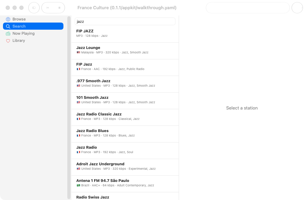This screenshot has width=305, height=200.
Task: Click the round button at top right
Action: click(x=297, y=8)
